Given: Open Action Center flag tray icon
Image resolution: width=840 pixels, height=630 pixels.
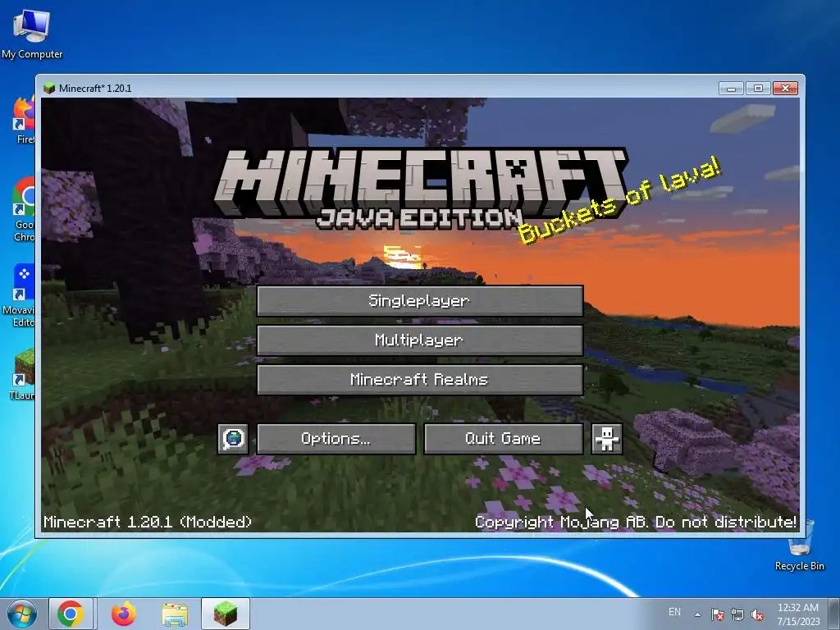Looking at the screenshot, I should point(717,614).
